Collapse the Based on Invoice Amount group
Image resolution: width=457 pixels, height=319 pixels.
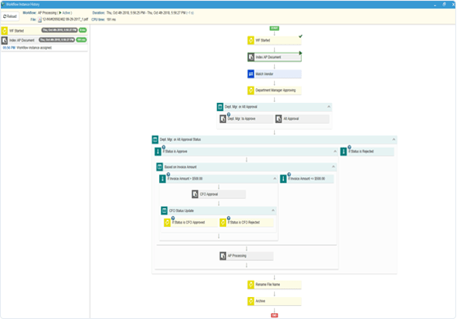(333, 166)
